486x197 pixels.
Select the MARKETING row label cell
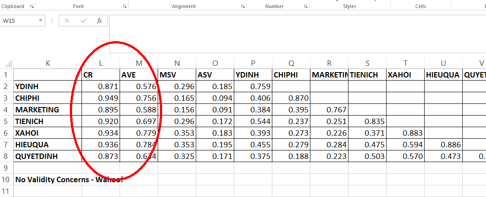[x=47, y=110]
